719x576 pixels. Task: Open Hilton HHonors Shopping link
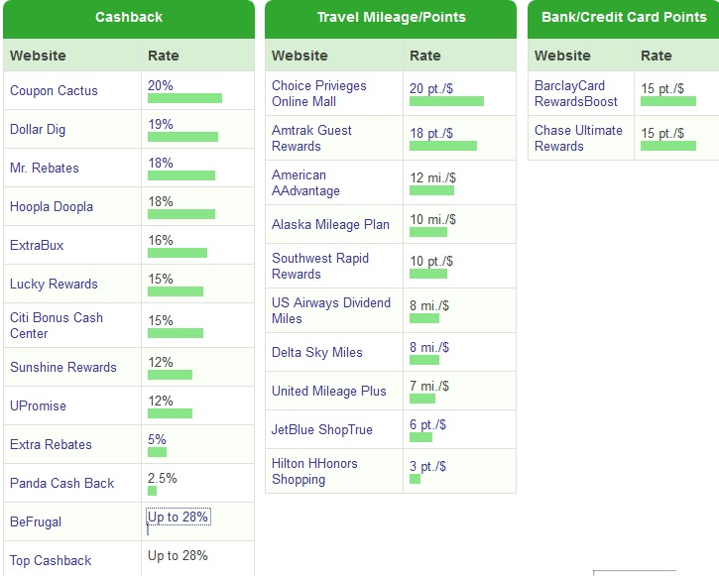click(314, 471)
